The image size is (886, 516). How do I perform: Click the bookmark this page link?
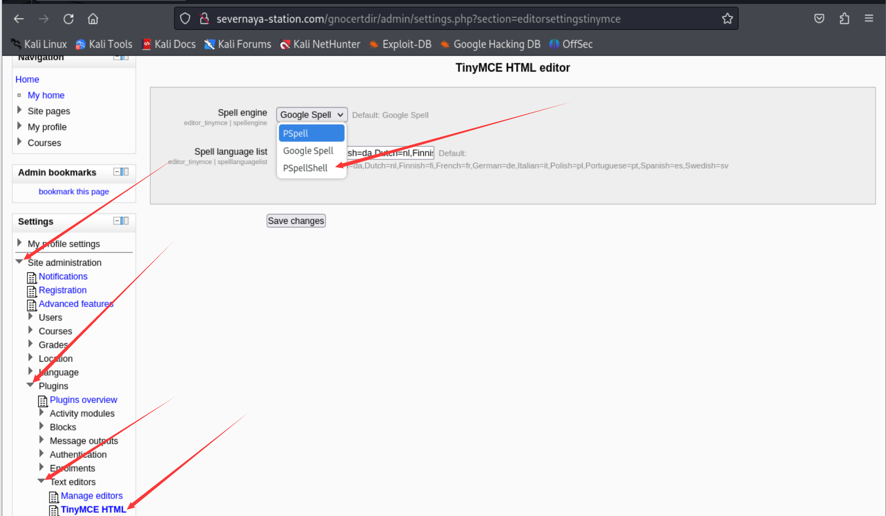point(74,191)
